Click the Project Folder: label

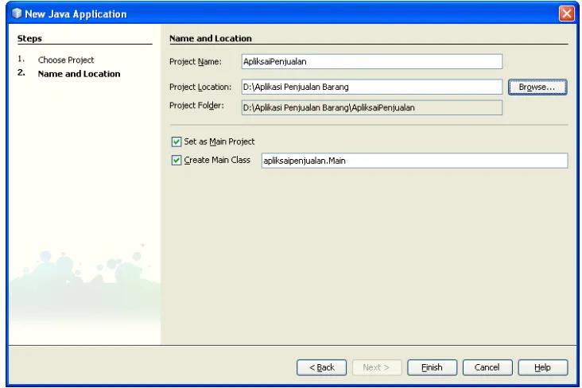196,106
